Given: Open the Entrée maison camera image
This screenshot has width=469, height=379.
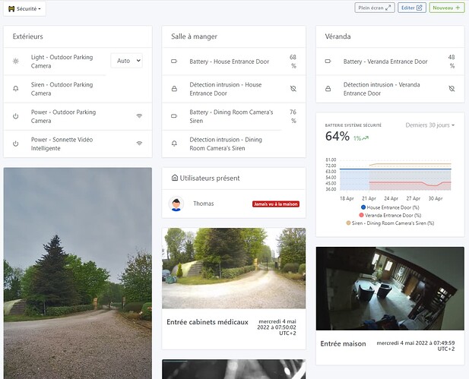Looking at the screenshot, I should pyautogui.click(x=389, y=288).
